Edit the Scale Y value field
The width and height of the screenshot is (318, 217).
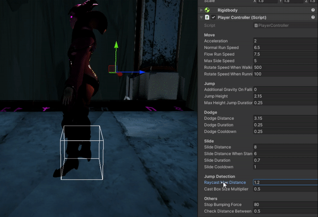tap(293, 1)
